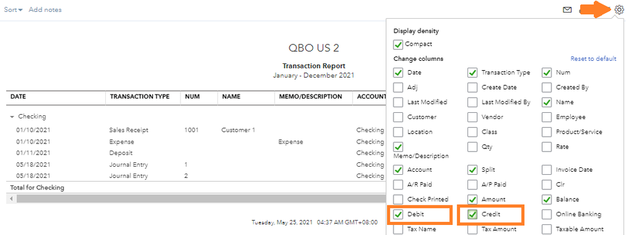This screenshot has height=235, width=626.
Task: Click the Transaction Report title
Action: tap(314, 66)
